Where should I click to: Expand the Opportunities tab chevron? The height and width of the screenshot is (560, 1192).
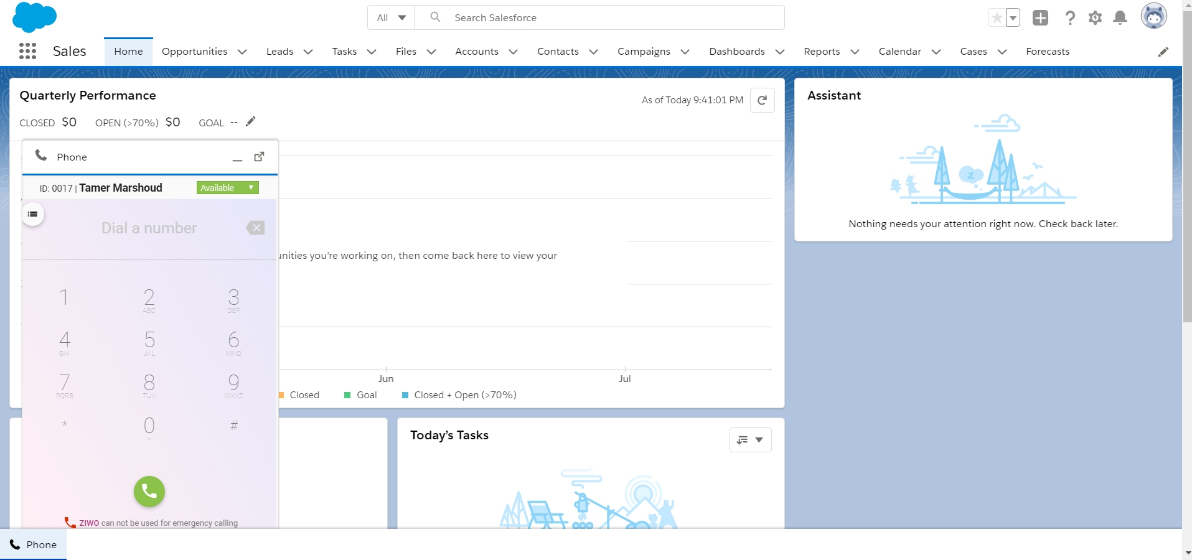(x=242, y=52)
